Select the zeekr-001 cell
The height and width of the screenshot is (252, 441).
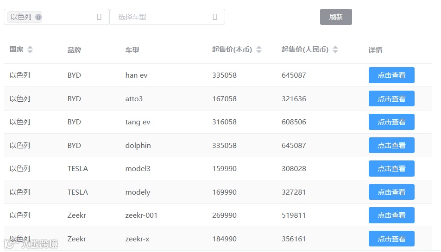[x=141, y=215]
